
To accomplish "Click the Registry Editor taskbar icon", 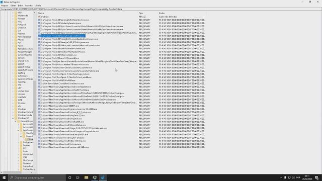I will tap(103, 177).
